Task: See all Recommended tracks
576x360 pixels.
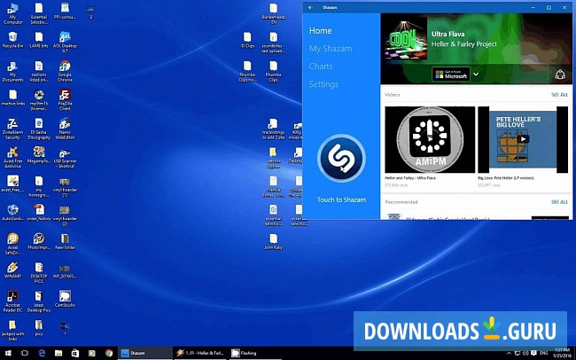Action: pyautogui.click(x=559, y=202)
